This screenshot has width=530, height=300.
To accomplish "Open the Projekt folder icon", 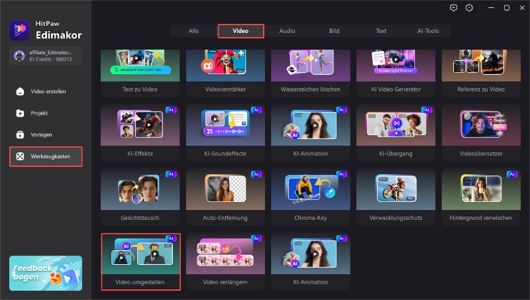I will click(x=21, y=113).
